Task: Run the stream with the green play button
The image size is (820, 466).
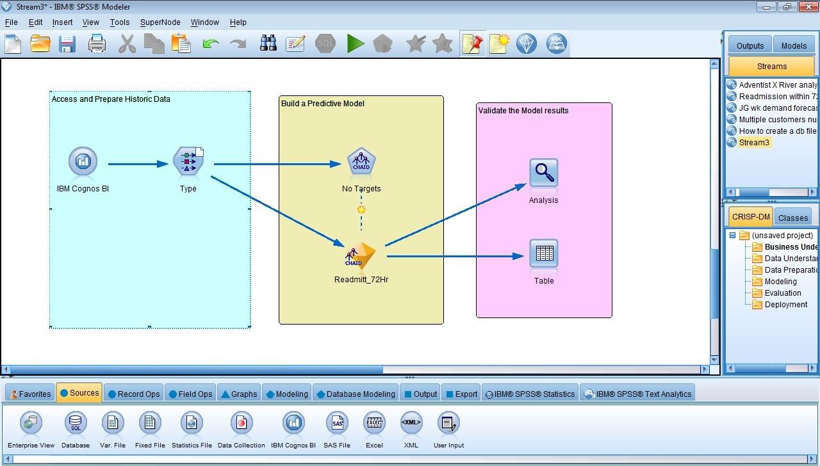Action: [356, 44]
